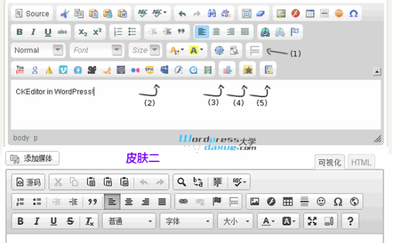The height and width of the screenshot is (243, 393).
Task: Click the 添加媒体 add media button
Action: (32, 158)
